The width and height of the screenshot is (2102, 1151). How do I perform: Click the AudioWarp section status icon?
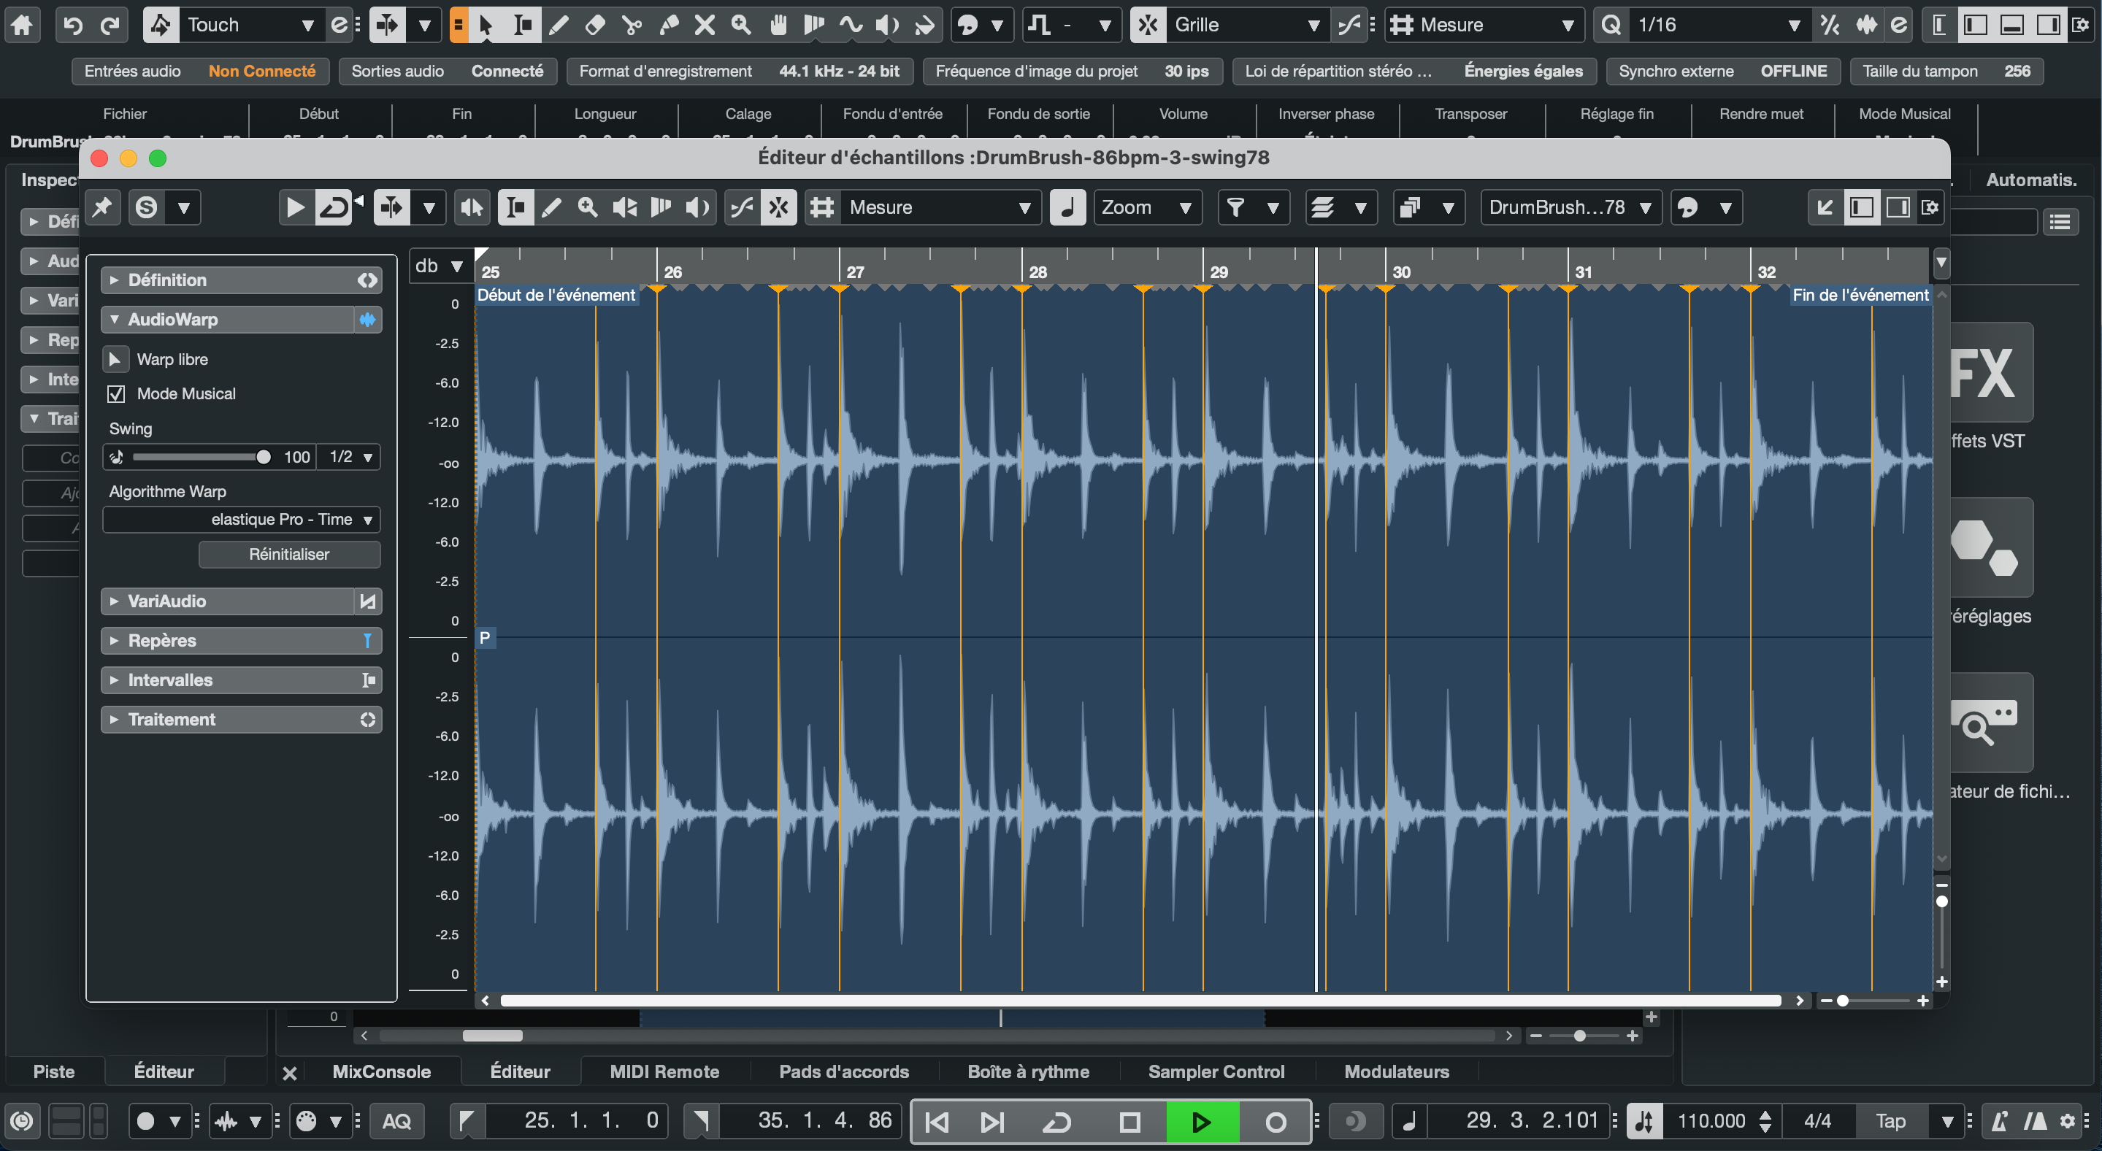point(368,320)
